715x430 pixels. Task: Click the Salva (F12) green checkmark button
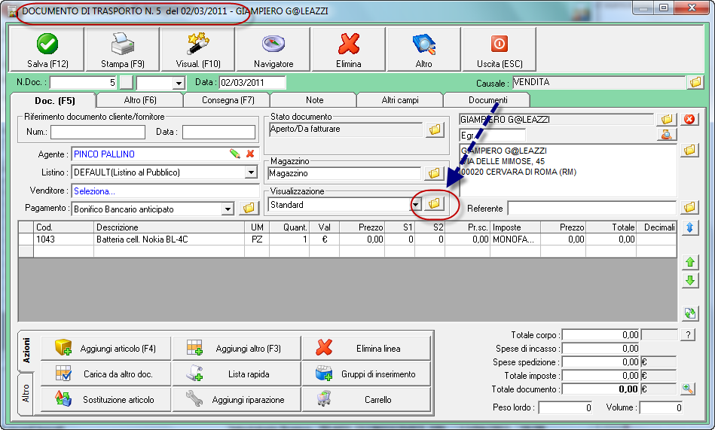tap(47, 49)
